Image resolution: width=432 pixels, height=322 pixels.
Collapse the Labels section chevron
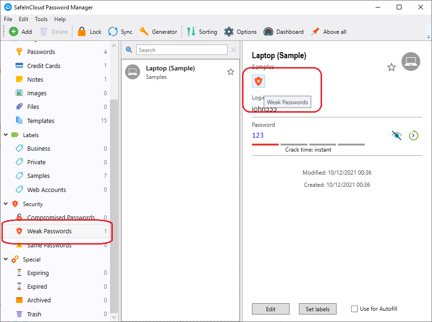[6, 135]
